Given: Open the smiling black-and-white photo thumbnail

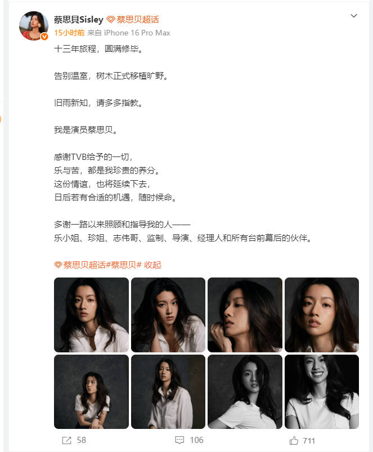Looking at the screenshot, I should [322, 392].
